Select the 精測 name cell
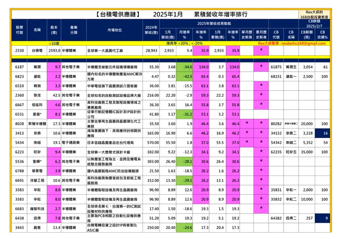Image resolution: width=339 pixels, height=239 pixels. 37,86
